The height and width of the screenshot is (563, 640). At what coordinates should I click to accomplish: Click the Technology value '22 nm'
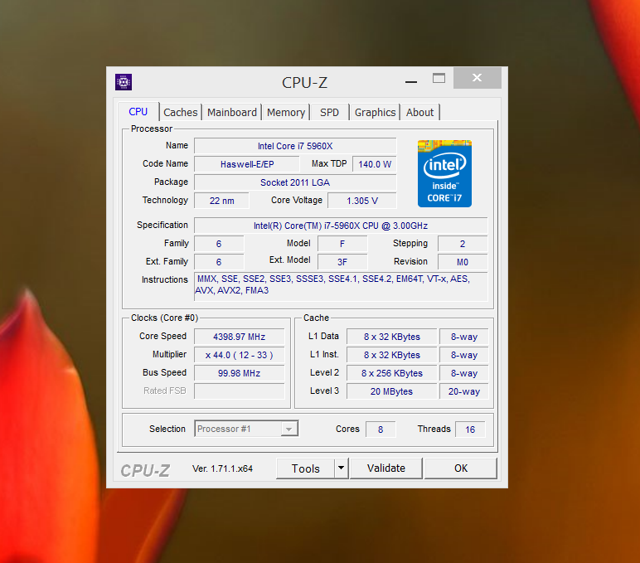click(221, 201)
